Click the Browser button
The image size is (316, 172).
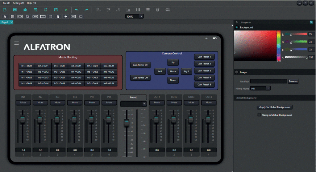tap(293, 81)
